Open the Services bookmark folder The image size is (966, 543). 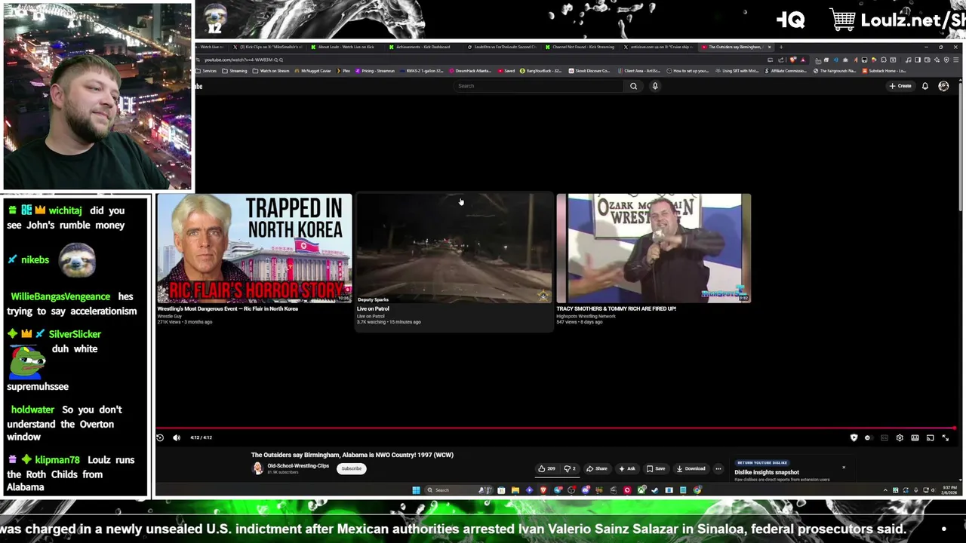click(x=207, y=71)
